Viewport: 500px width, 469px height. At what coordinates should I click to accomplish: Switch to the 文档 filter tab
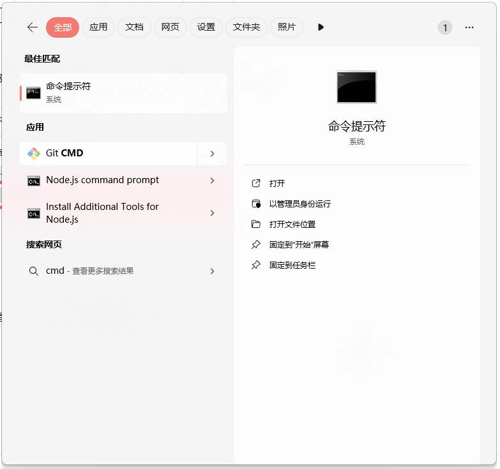pos(134,27)
